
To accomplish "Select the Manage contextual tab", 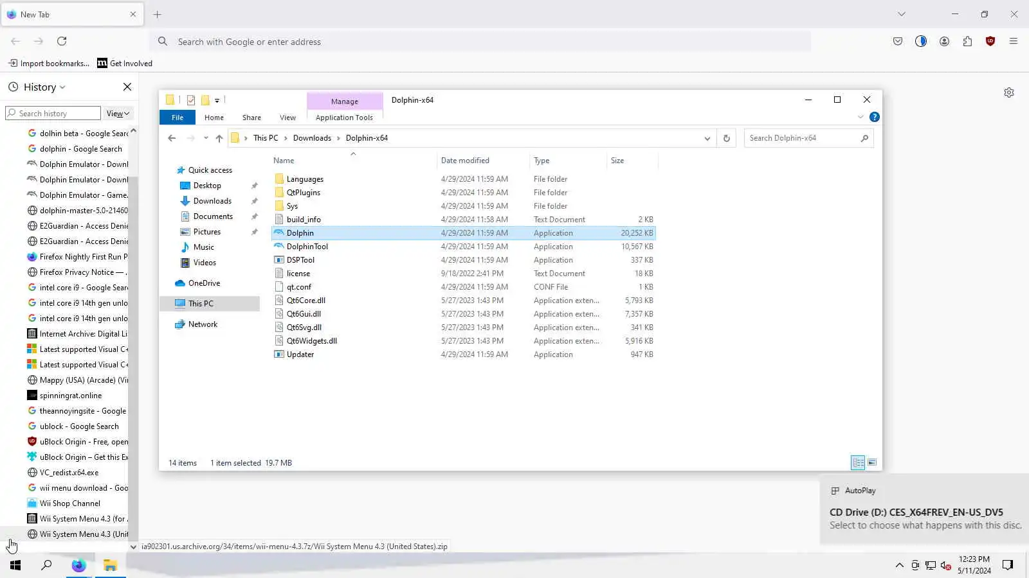I will 345,101.
